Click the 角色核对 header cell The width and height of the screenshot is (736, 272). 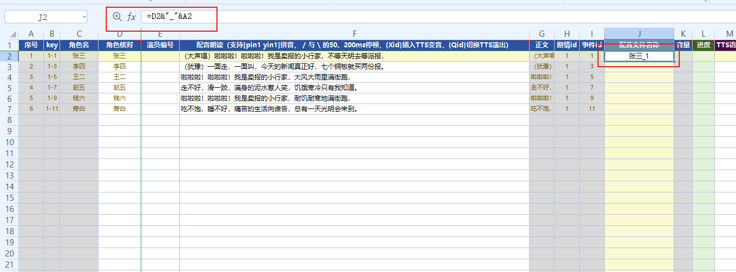click(x=119, y=44)
